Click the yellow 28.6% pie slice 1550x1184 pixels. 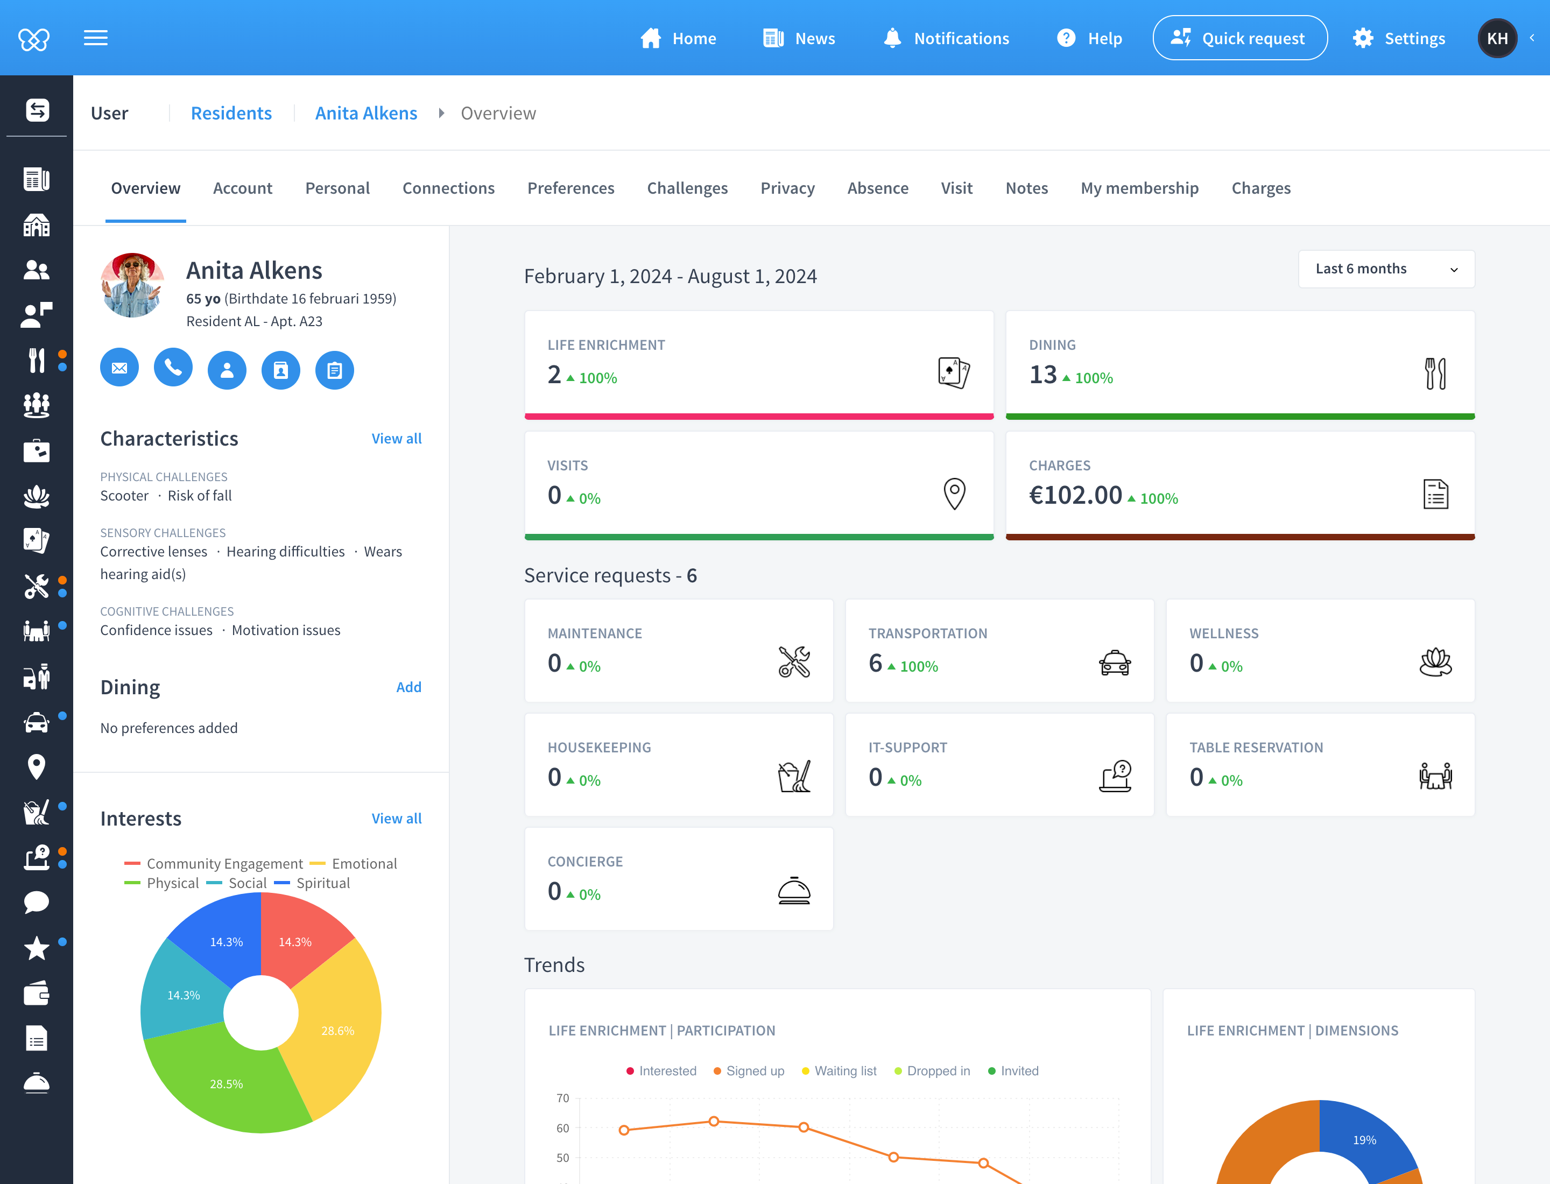click(x=337, y=1031)
